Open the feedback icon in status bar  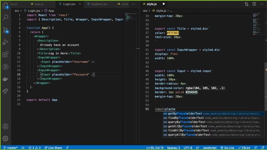tap(256, 148)
